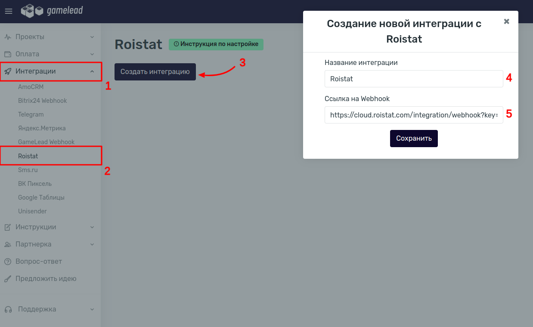Expand the Поддержка dropdown chevron
The image size is (533, 327).
[92, 309]
